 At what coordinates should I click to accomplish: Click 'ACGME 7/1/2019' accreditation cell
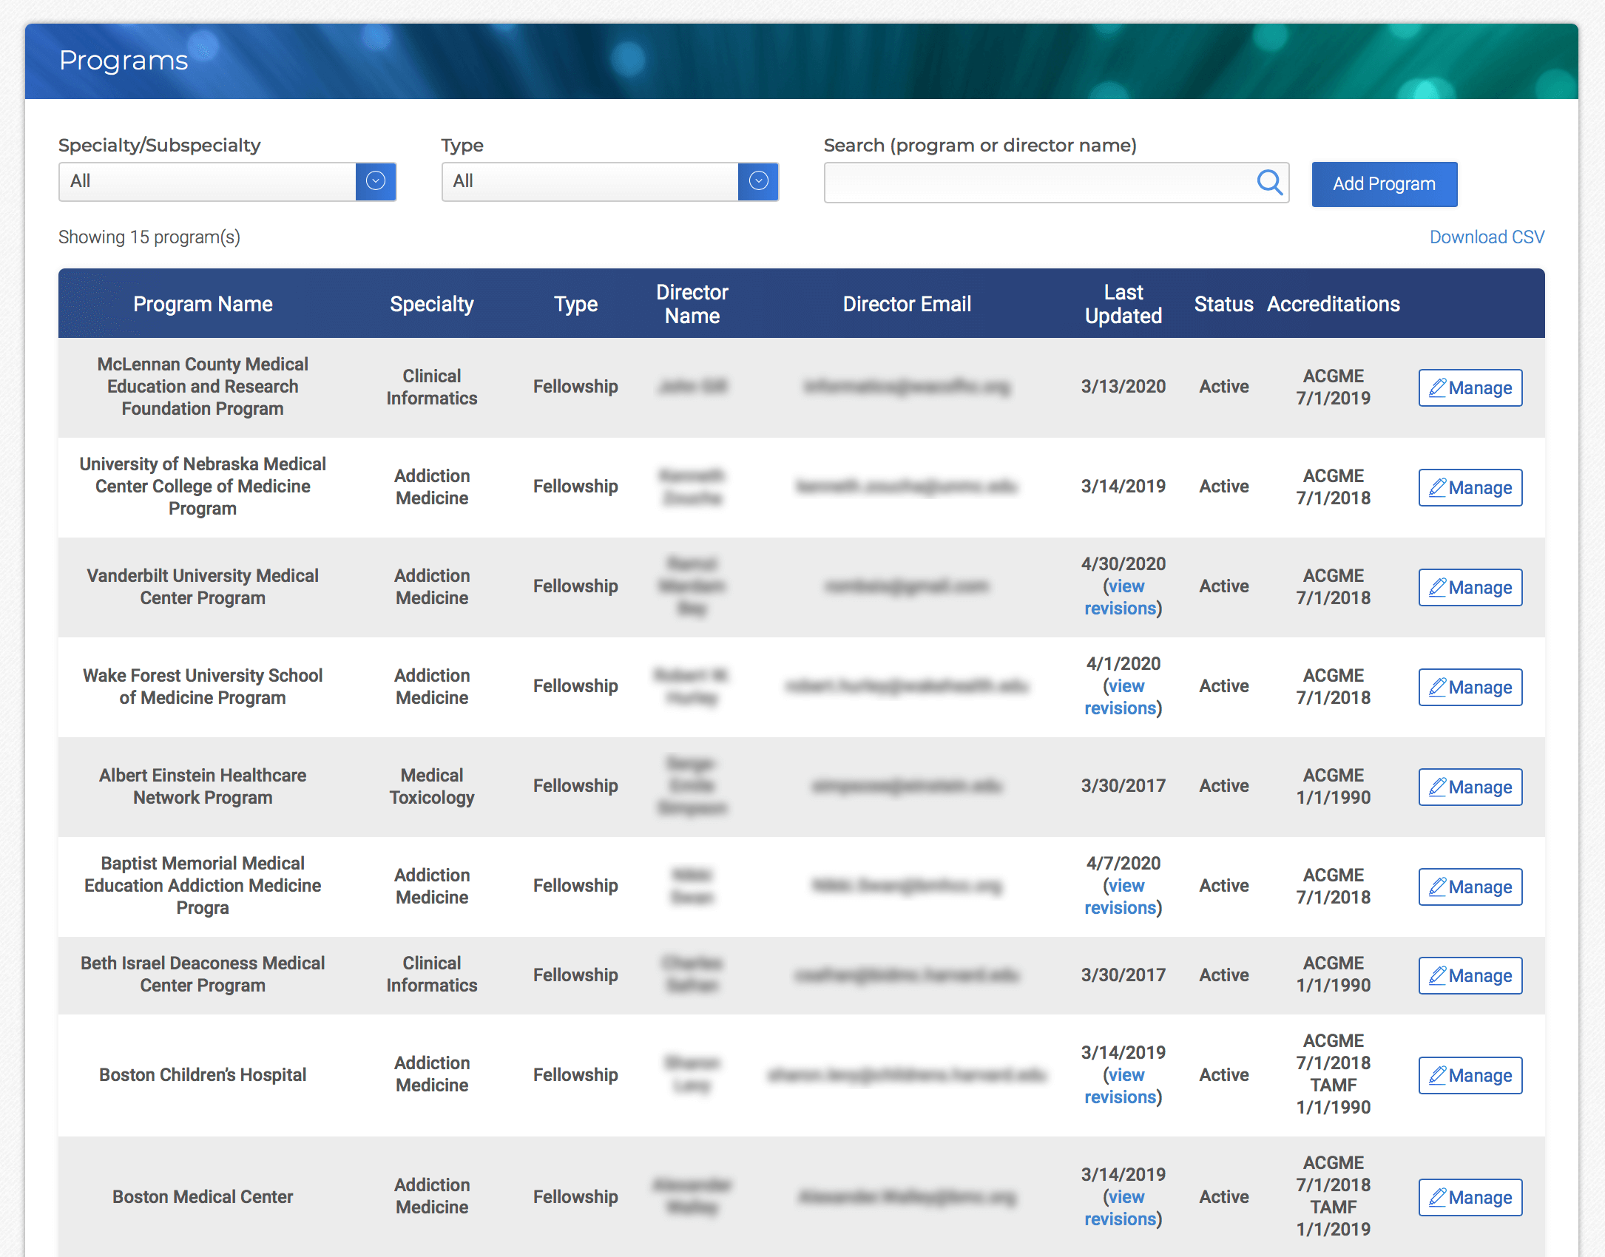click(1333, 387)
